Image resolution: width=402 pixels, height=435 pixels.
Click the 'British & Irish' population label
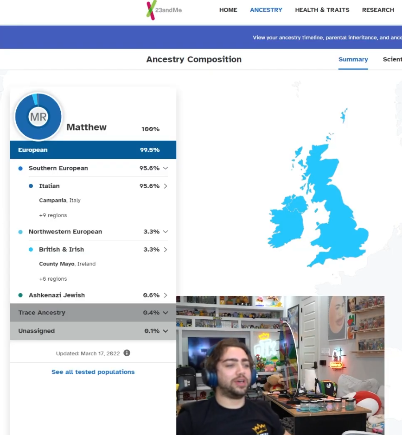61,249
